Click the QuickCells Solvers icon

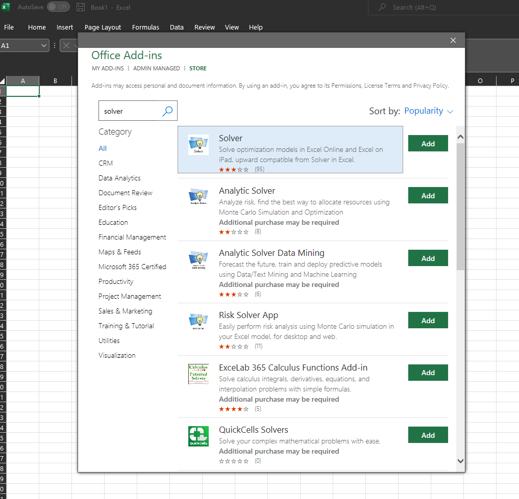point(199,436)
